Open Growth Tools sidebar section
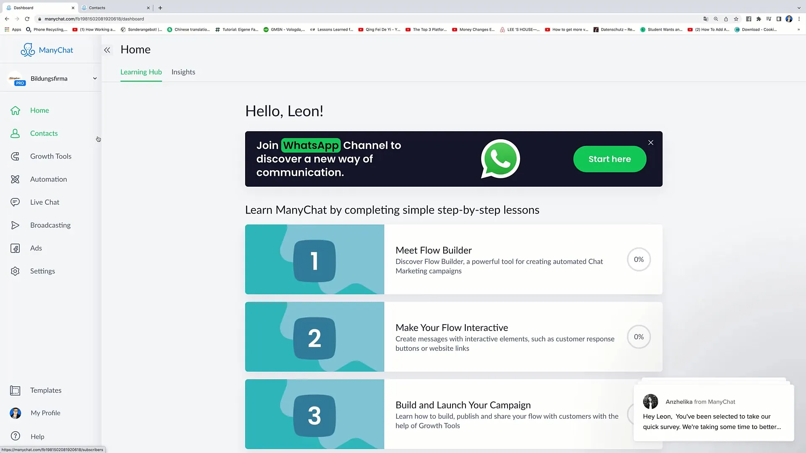Image resolution: width=806 pixels, height=453 pixels. [50, 156]
